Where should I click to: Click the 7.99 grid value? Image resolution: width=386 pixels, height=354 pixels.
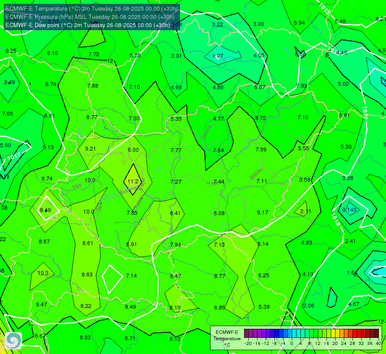pos(261,149)
